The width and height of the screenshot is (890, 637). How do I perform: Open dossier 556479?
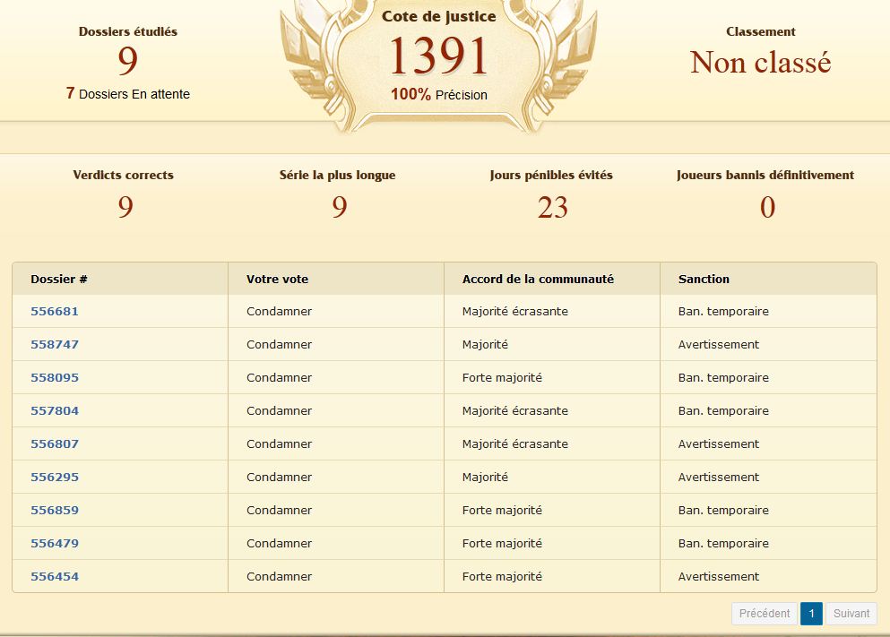(55, 544)
